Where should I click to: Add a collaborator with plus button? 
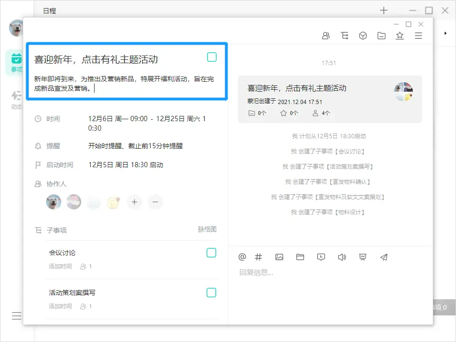pos(134,202)
